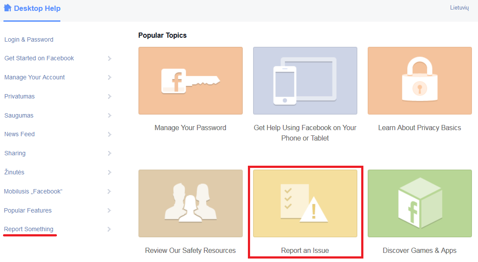The image size is (478, 262).
Task: Expand the Get Started on Facebook chevron
Action: [109, 59]
